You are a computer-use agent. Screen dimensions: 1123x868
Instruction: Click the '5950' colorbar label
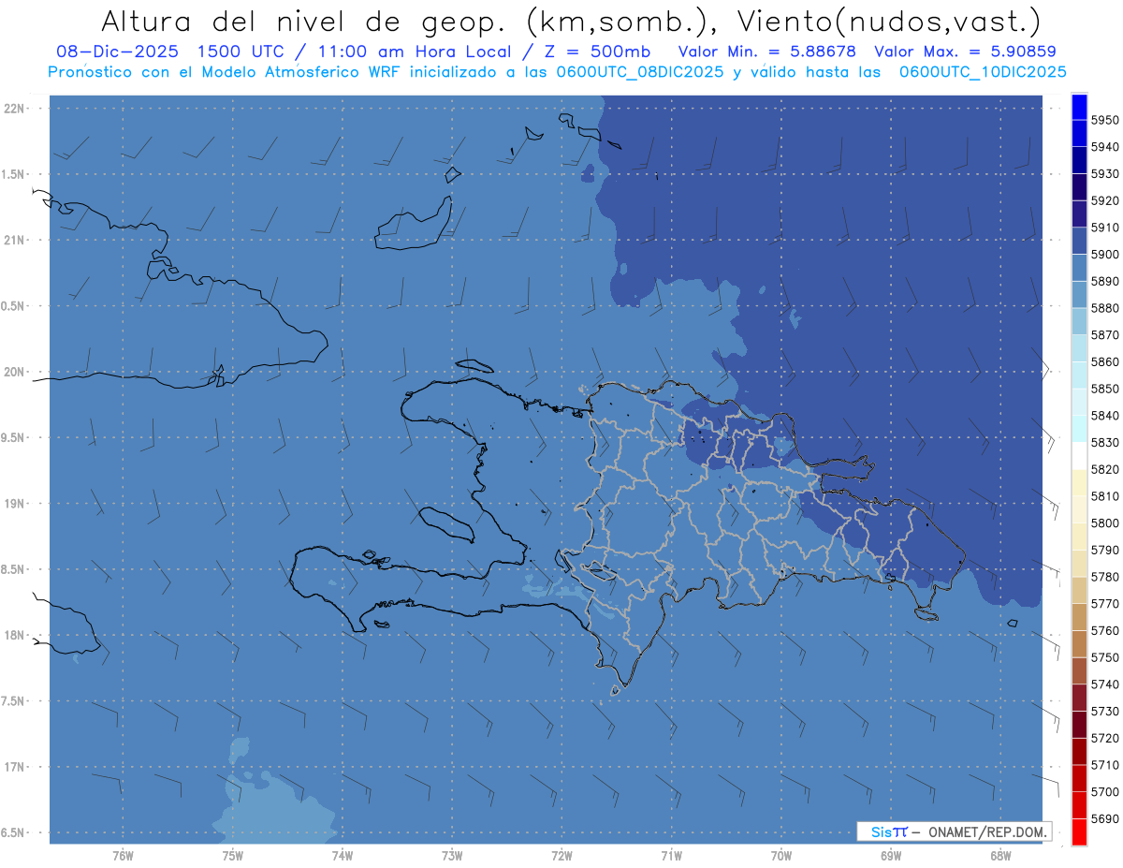1104,120
